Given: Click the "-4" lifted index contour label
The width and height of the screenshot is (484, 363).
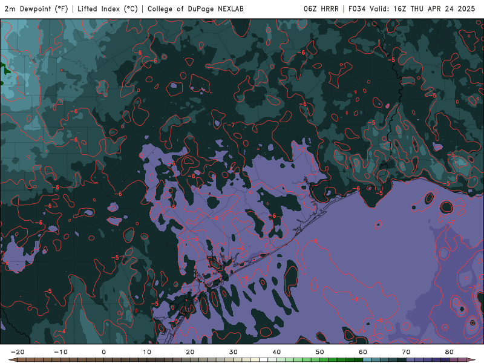Looking at the screenshot, I should [x=62, y=332].
